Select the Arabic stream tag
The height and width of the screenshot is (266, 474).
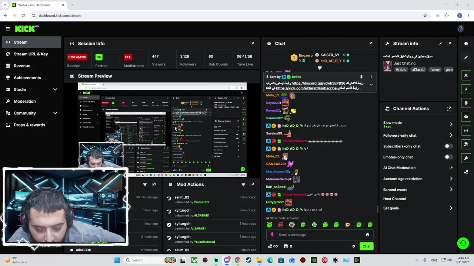click(x=401, y=69)
